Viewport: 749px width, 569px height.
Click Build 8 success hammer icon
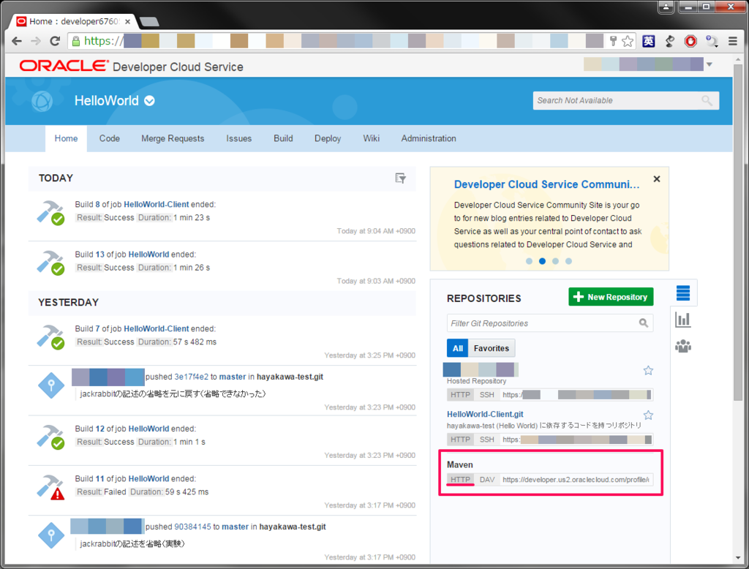click(x=50, y=213)
